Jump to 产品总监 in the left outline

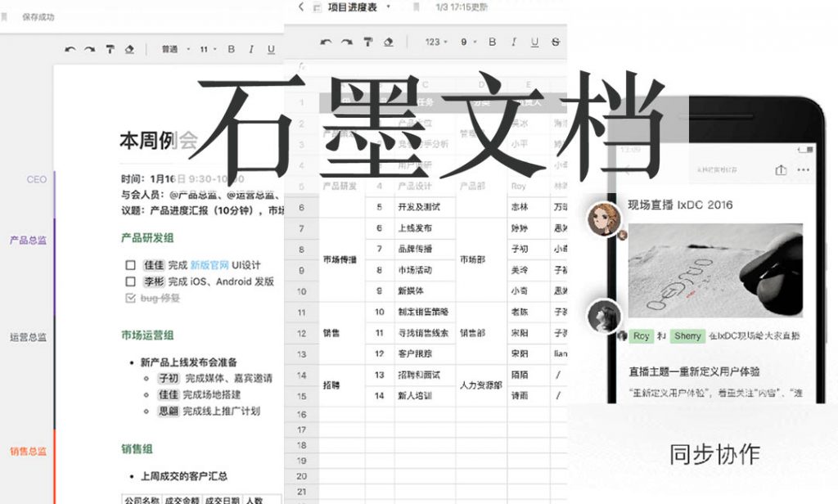28,240
